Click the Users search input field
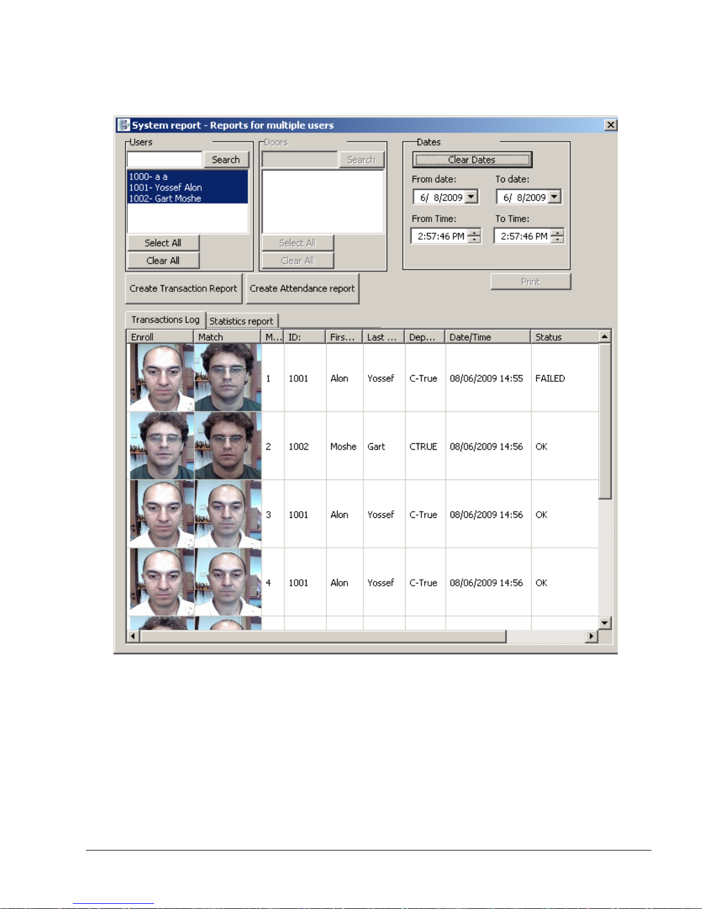The image size is (702, 909). (164, 159)
